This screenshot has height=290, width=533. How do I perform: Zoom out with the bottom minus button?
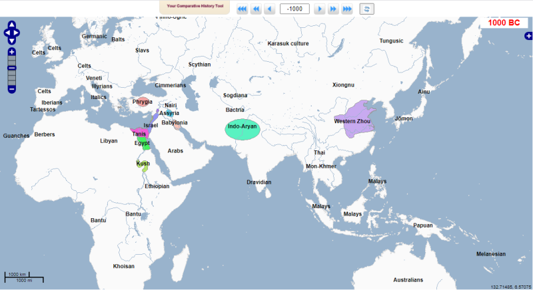[x=12, y=90]
